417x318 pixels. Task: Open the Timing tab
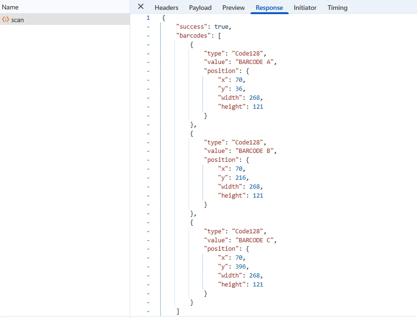[338, 8]
